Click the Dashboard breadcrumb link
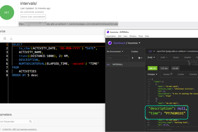 pos(119,43)
